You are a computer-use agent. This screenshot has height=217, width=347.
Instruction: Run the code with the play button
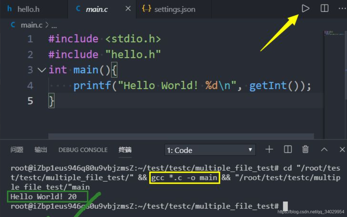(x=305, y=8)
